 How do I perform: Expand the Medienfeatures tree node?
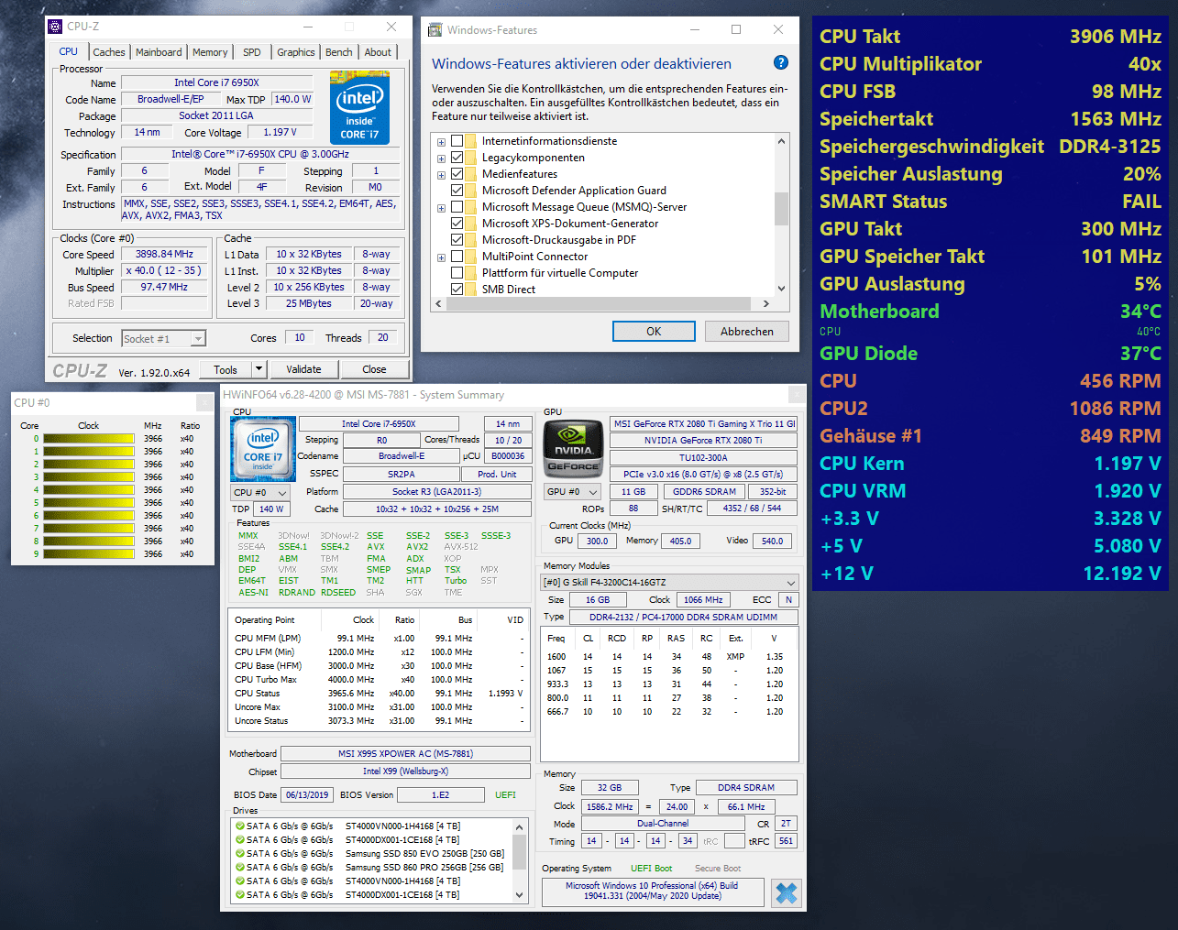pos(441,175)
